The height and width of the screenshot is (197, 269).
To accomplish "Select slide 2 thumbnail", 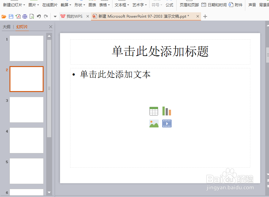I will [27, 79].
